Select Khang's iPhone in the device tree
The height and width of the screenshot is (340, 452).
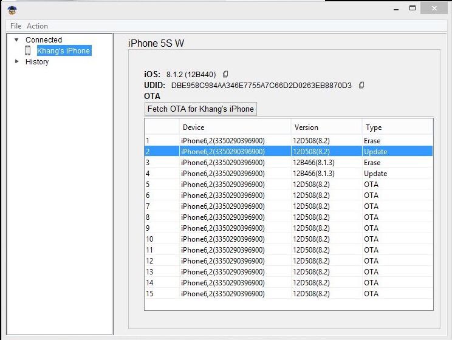[64, 51]
